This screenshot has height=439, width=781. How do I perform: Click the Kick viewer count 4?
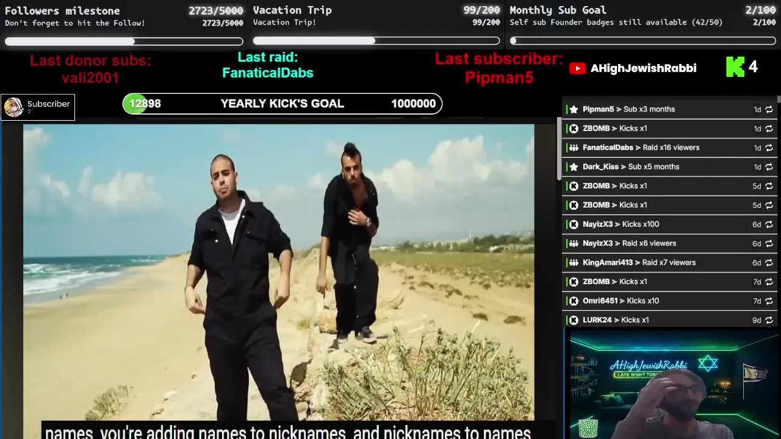[753, 67]
